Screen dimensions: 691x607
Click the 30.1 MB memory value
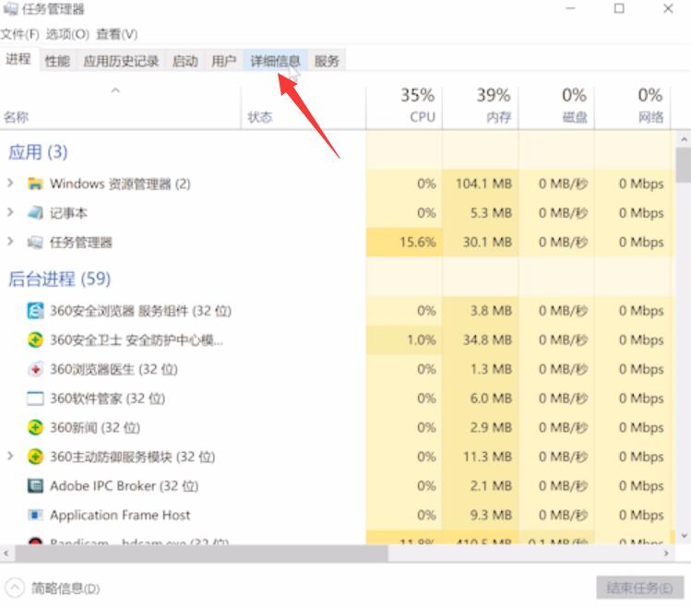487,242
